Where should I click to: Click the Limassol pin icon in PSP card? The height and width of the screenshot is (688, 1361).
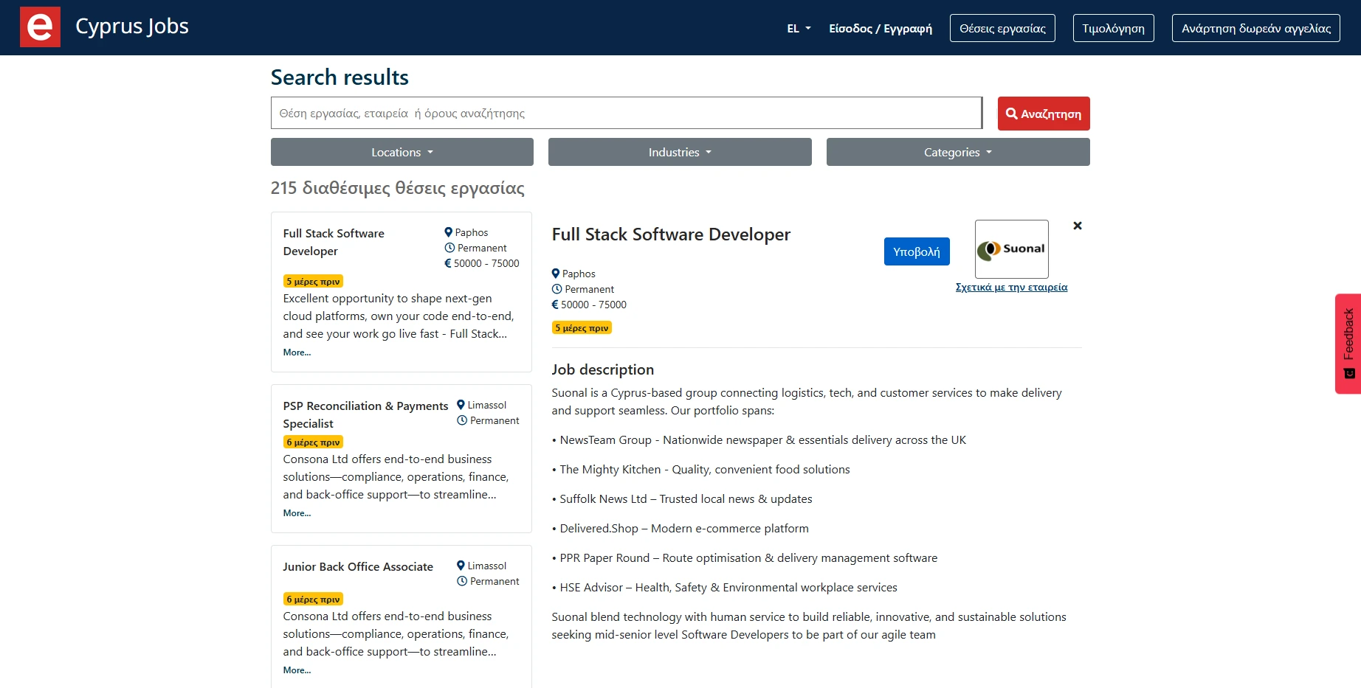[461, 405]
